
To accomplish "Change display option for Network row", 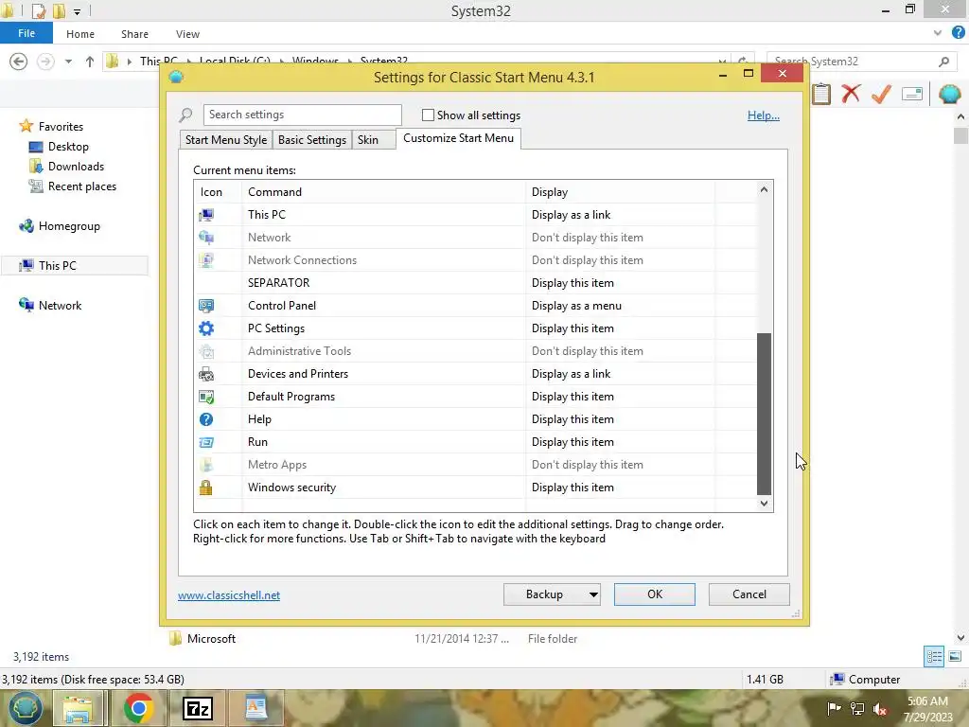I will (x=620, y=238).
